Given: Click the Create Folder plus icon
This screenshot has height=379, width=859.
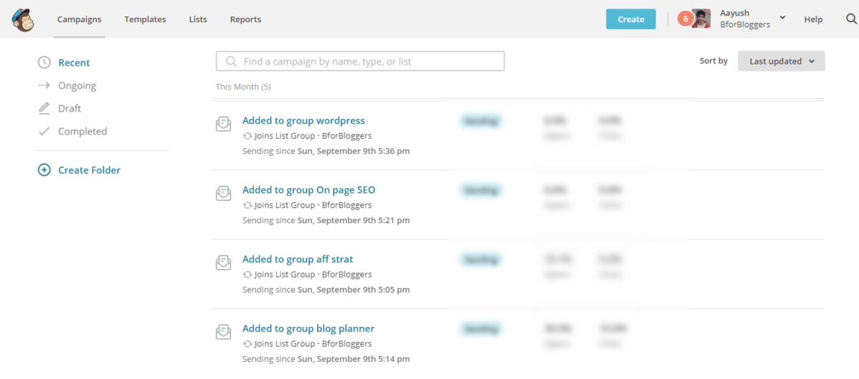Looking at the screenshot, I should click(44, 170).
